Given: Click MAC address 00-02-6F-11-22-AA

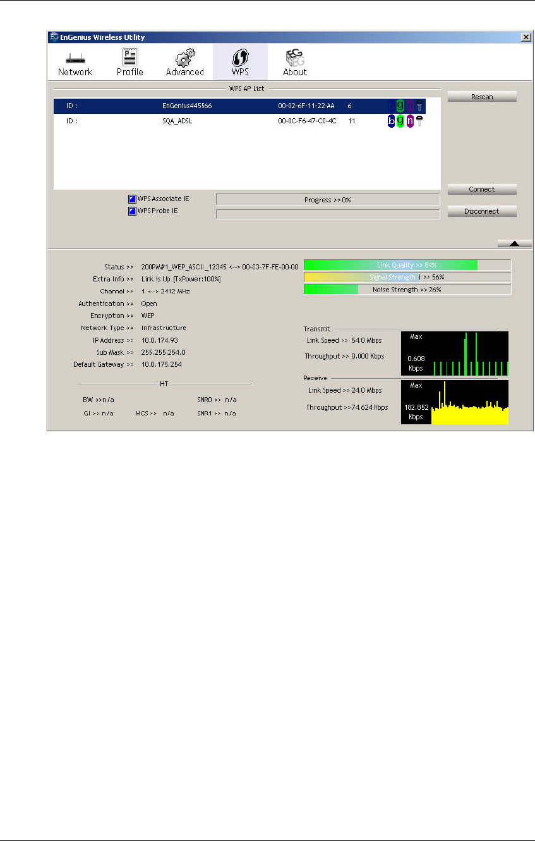Looking at the screenshot, I should click(306, 106).
